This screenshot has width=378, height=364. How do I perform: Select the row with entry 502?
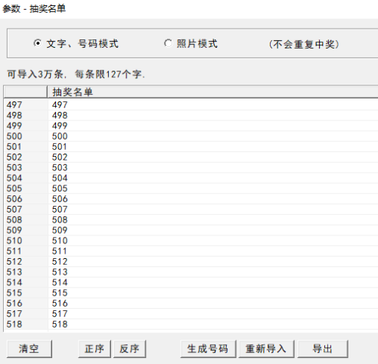click(x=191, y=157)
